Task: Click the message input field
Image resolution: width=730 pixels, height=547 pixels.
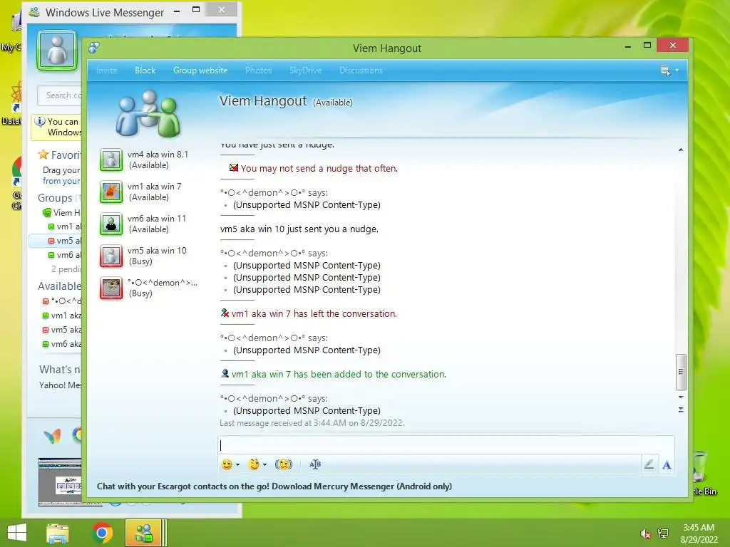Action: [x=446, y=445]
